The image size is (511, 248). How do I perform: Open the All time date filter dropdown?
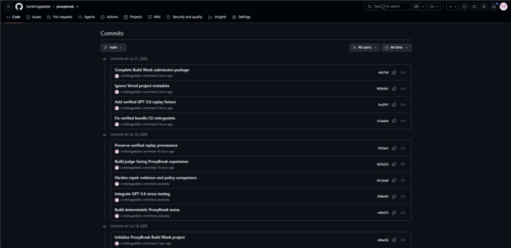click(x=396, y=48)
